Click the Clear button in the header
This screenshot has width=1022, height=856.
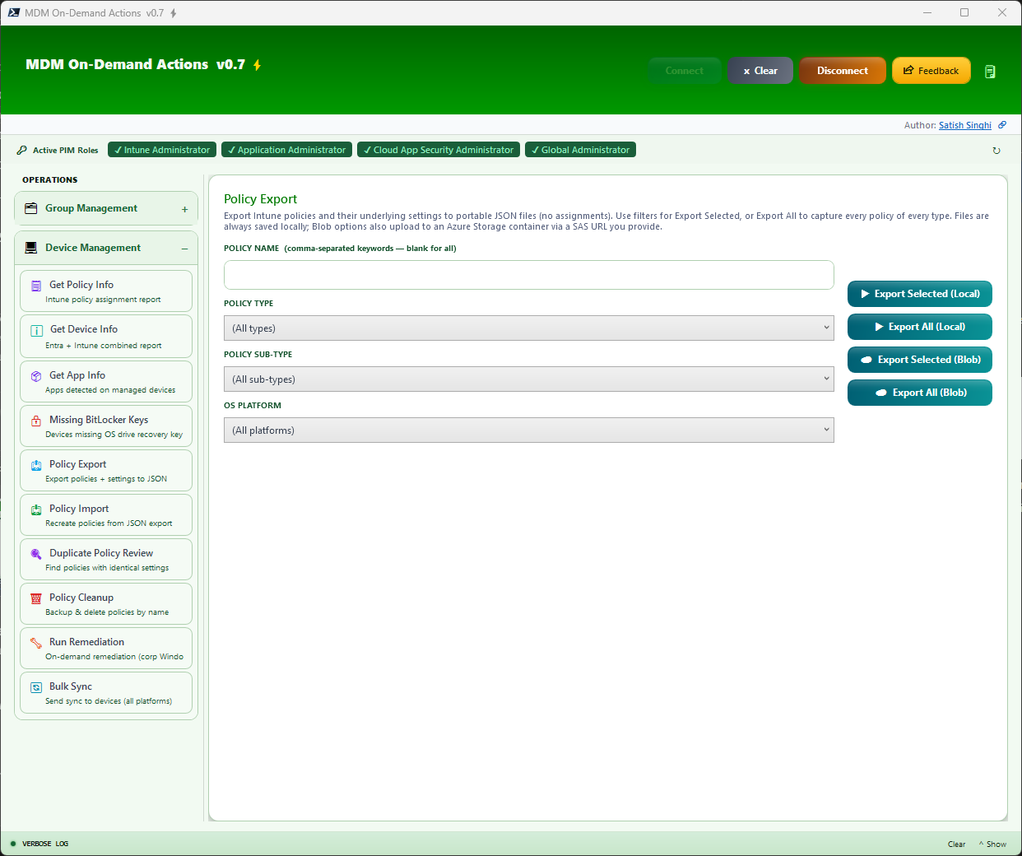pos(760,71)
